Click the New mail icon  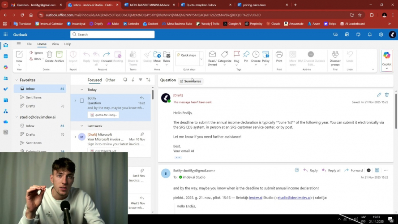pos(19,54)
